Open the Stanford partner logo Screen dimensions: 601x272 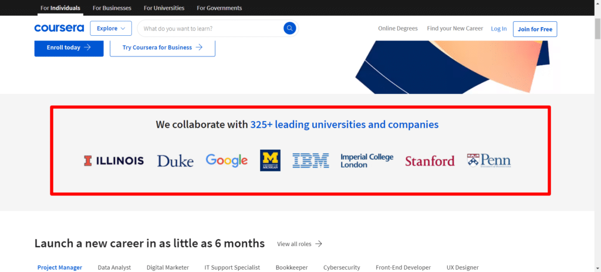point(430,161)
